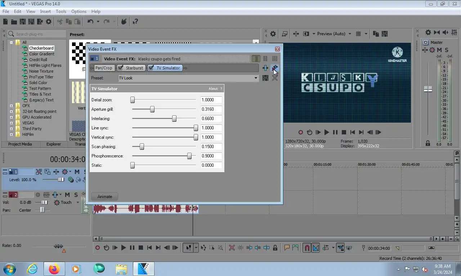461x276 pixels.
Task: Click the Insert Marker icon in timeline toolbar
Action: pos(287,248)
